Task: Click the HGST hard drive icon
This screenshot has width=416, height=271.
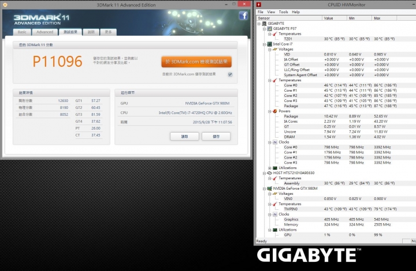Action: pyautogui.click(x=270, y=173)
